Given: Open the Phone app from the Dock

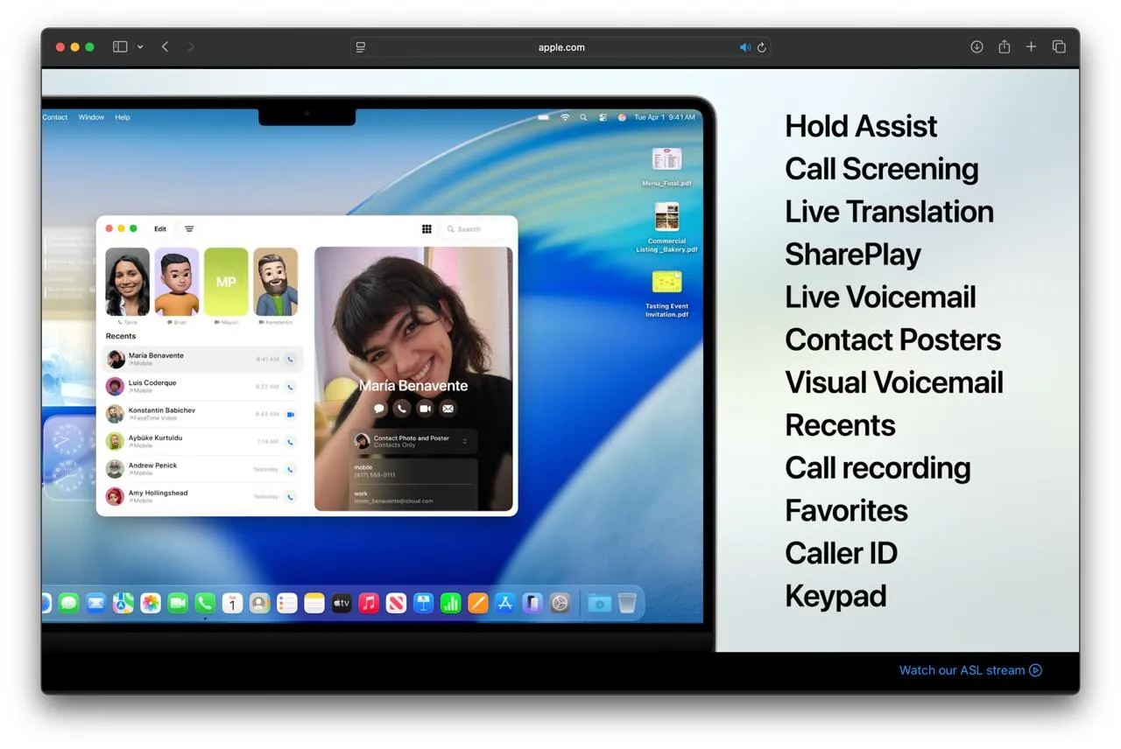Looking at the screenshot, I should 205,603.
